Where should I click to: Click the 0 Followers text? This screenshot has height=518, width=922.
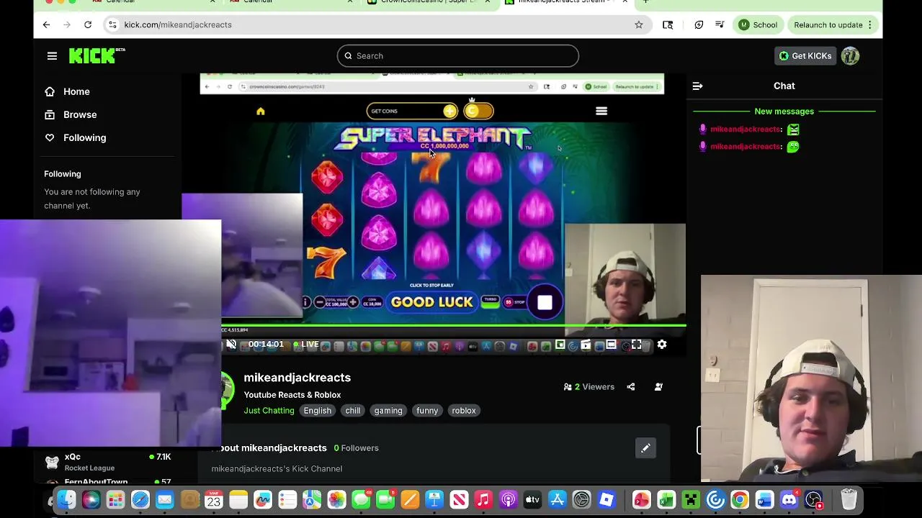pos(356,447)
